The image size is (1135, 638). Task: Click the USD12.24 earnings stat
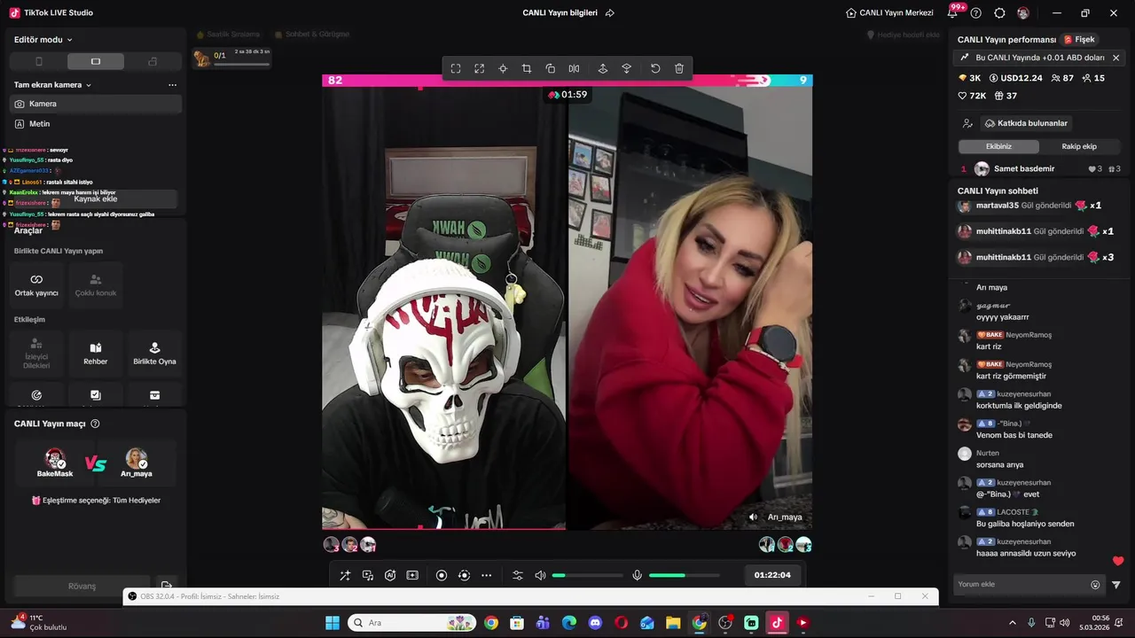coord(1015,78)
